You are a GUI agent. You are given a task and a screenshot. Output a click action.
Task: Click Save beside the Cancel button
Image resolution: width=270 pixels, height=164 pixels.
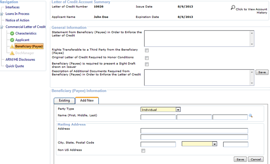point(240,159)
